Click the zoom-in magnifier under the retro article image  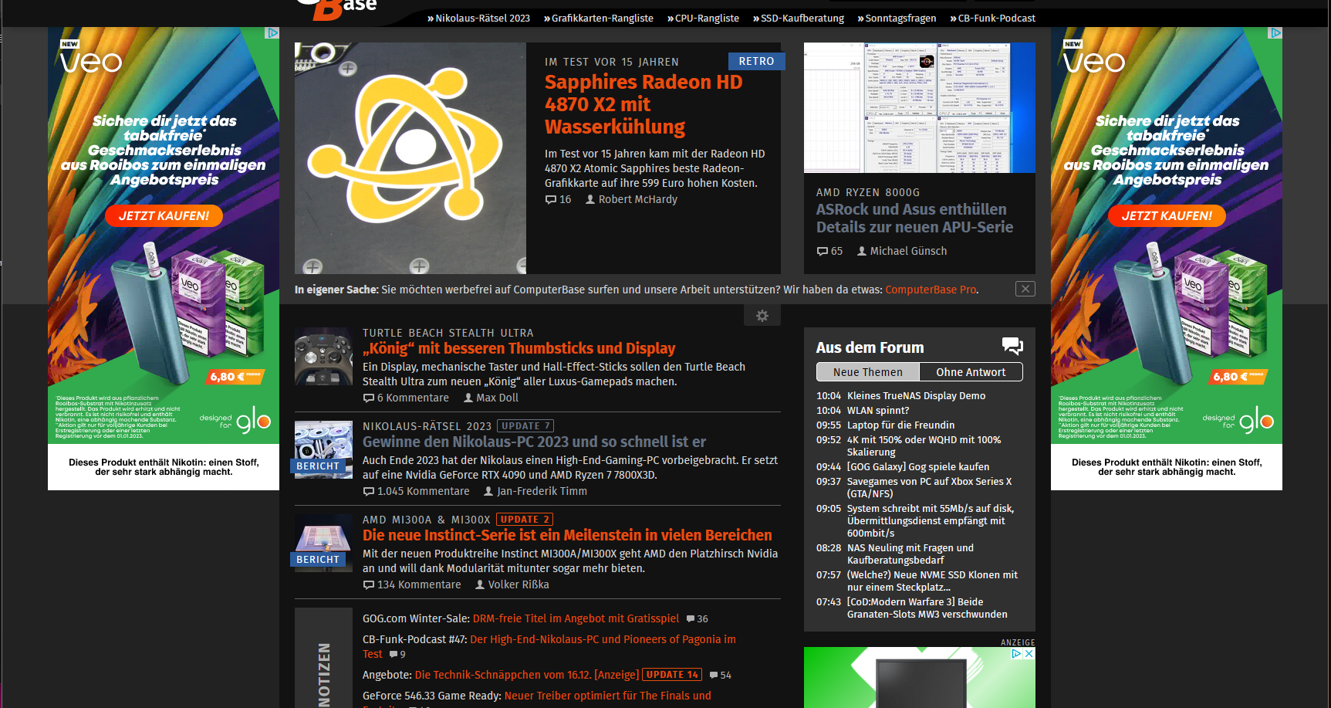click(312, 266)
